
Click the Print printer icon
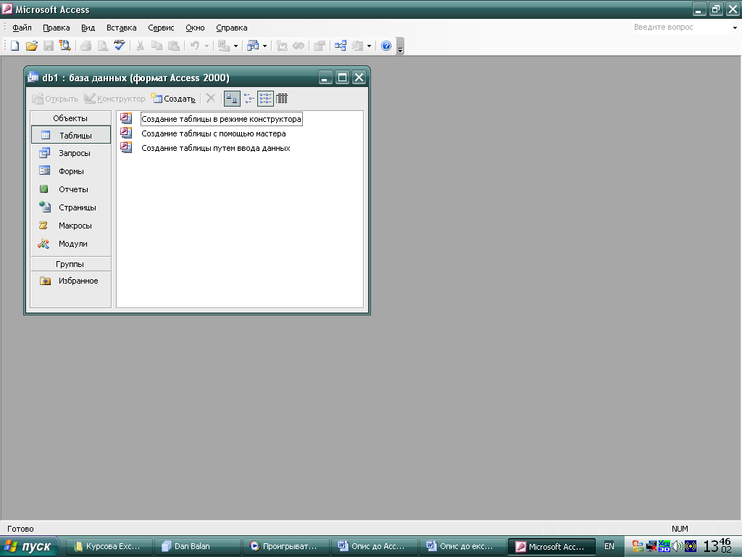86,46
